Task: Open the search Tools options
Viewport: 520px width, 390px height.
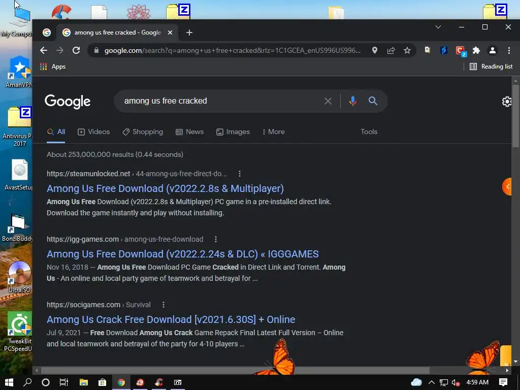Action: (369, 132)
